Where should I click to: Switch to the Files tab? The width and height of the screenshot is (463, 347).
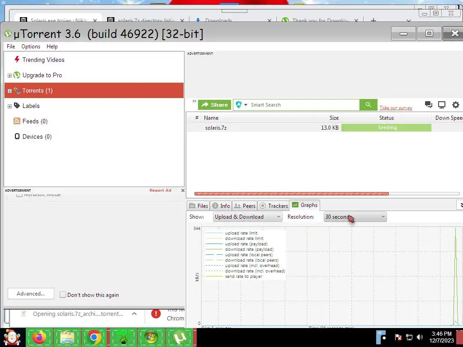[x=199, y=206]
